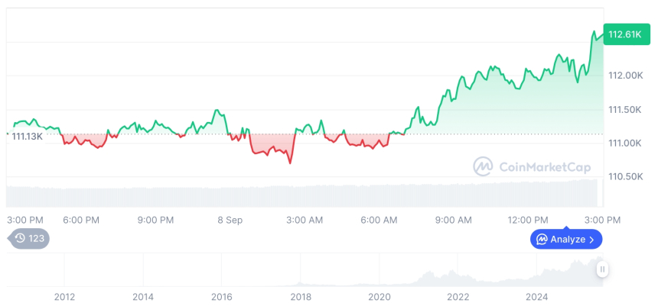The width and height of the screenshot is (658, 306).
Task: Open the Analyze chevron arrow
Action: coord(592,240)
